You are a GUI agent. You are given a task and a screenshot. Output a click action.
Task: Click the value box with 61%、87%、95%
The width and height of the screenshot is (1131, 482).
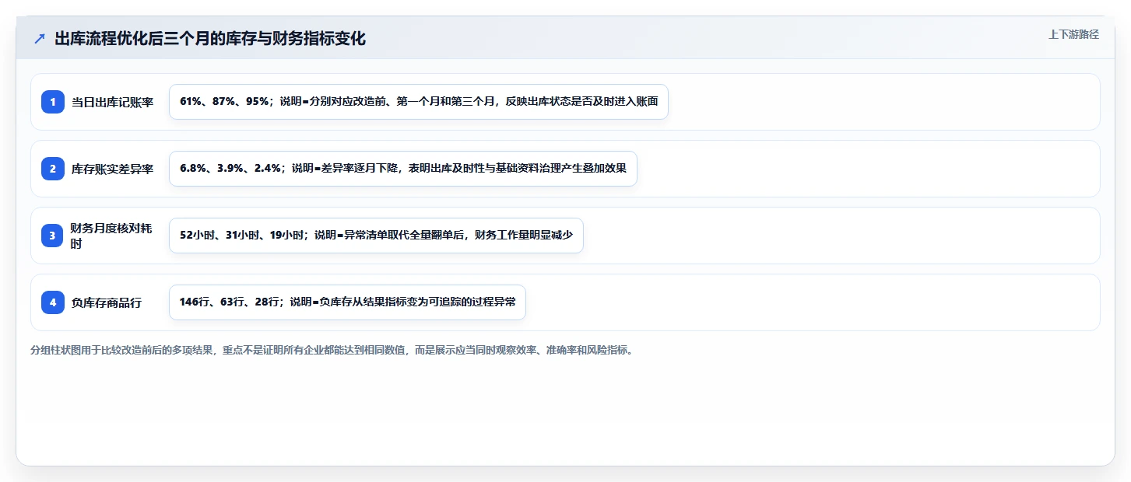(x=419, y=102)
